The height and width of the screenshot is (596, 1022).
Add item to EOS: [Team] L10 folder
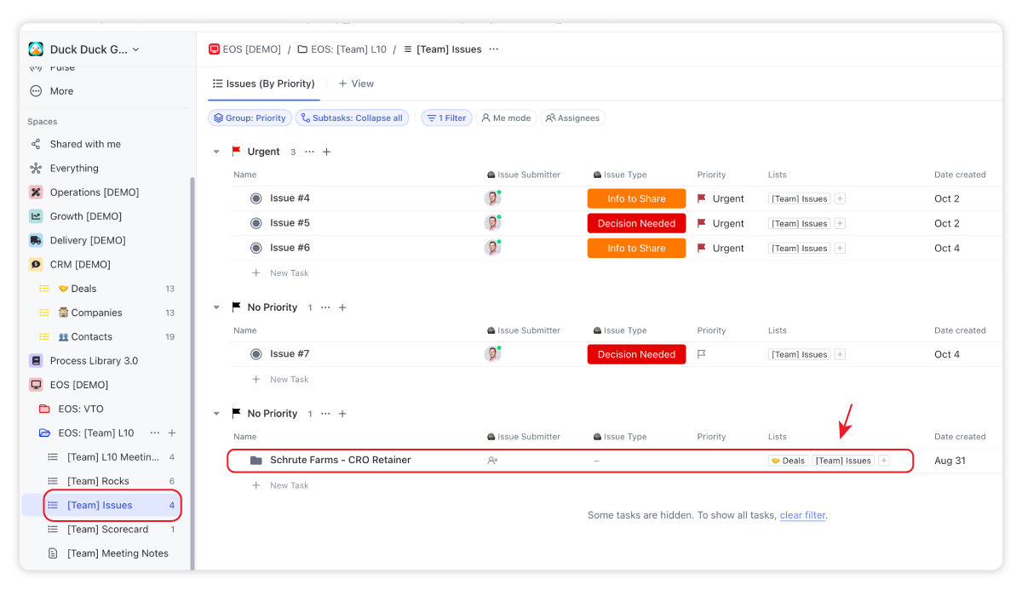tap(172, 433)
